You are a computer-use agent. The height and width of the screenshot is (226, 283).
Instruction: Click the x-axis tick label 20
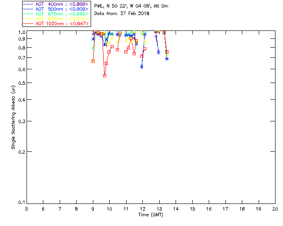click(275, 209)
